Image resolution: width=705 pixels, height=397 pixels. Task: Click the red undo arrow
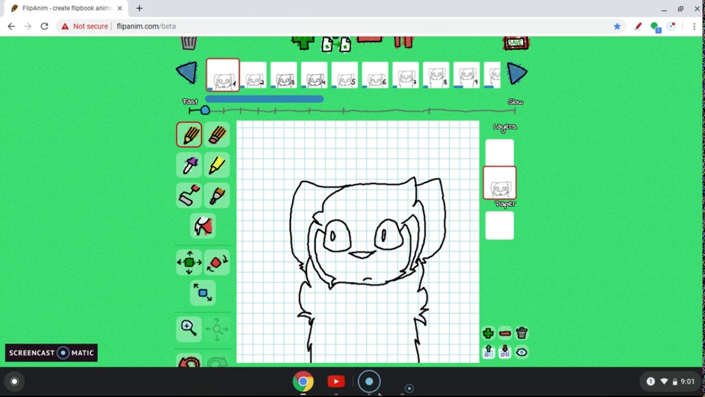coord(189,362)
